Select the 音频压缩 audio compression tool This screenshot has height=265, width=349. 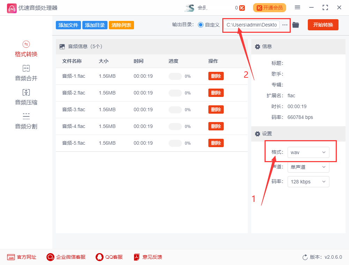[x=26, y=96]
